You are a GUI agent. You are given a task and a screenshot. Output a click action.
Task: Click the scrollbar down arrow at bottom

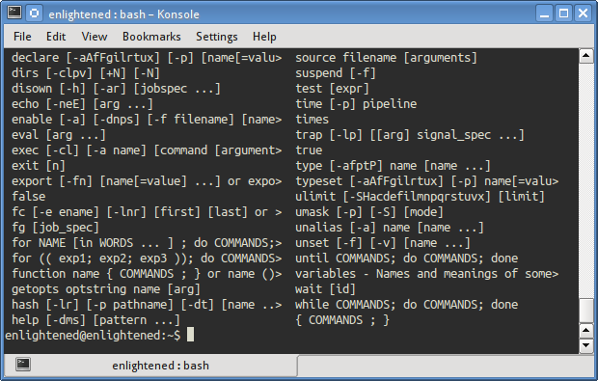585,345
